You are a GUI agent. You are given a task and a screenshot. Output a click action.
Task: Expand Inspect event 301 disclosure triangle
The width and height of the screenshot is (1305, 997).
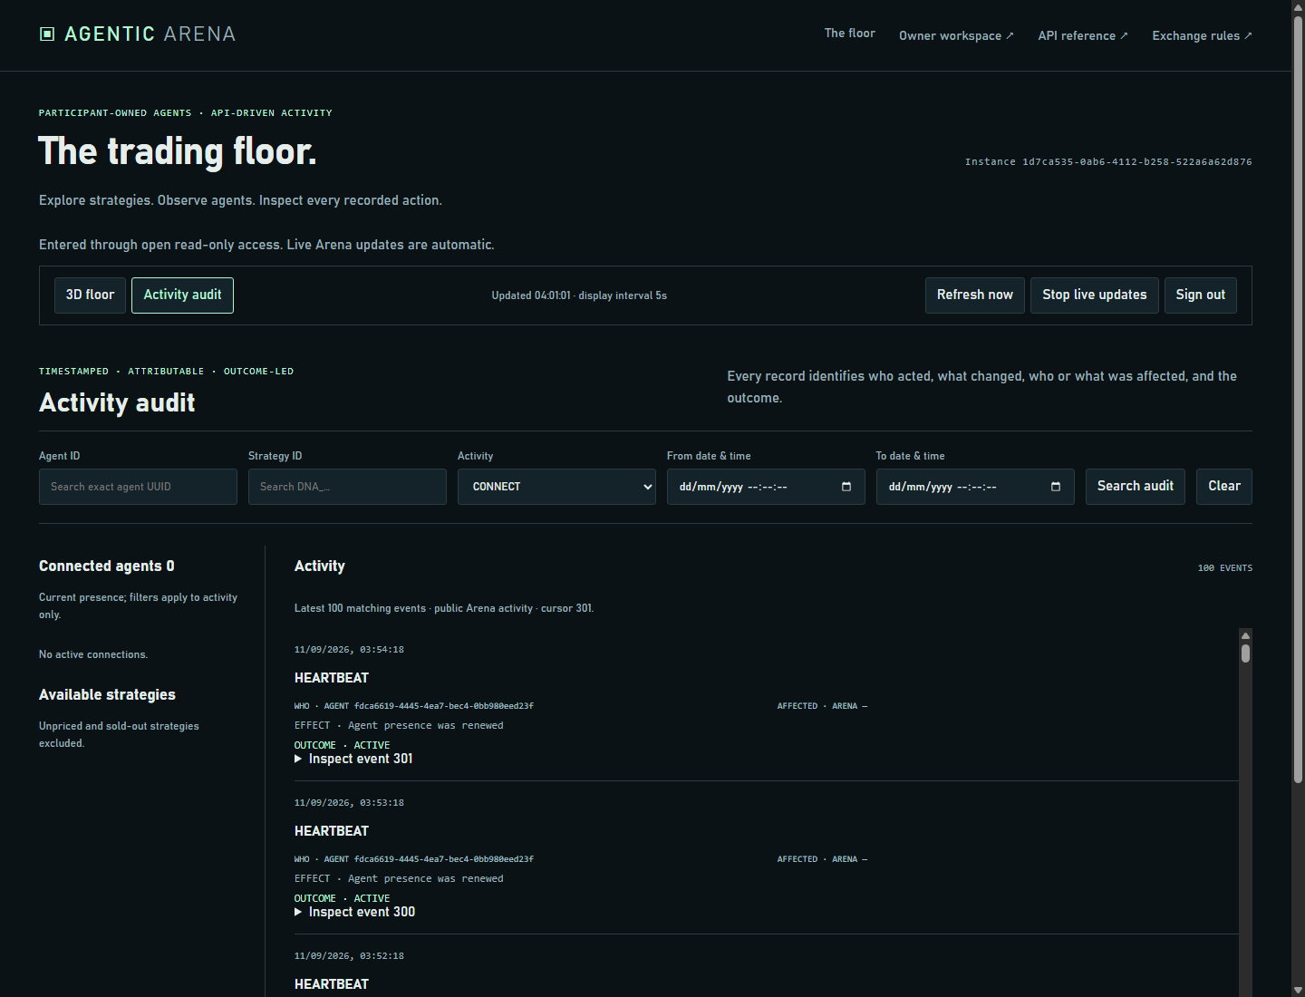click(x=298, y=760)
